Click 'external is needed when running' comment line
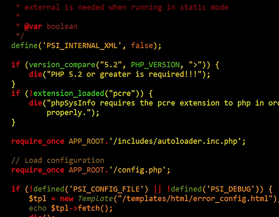The image size is (279, 217). click(x=127, y=8)
